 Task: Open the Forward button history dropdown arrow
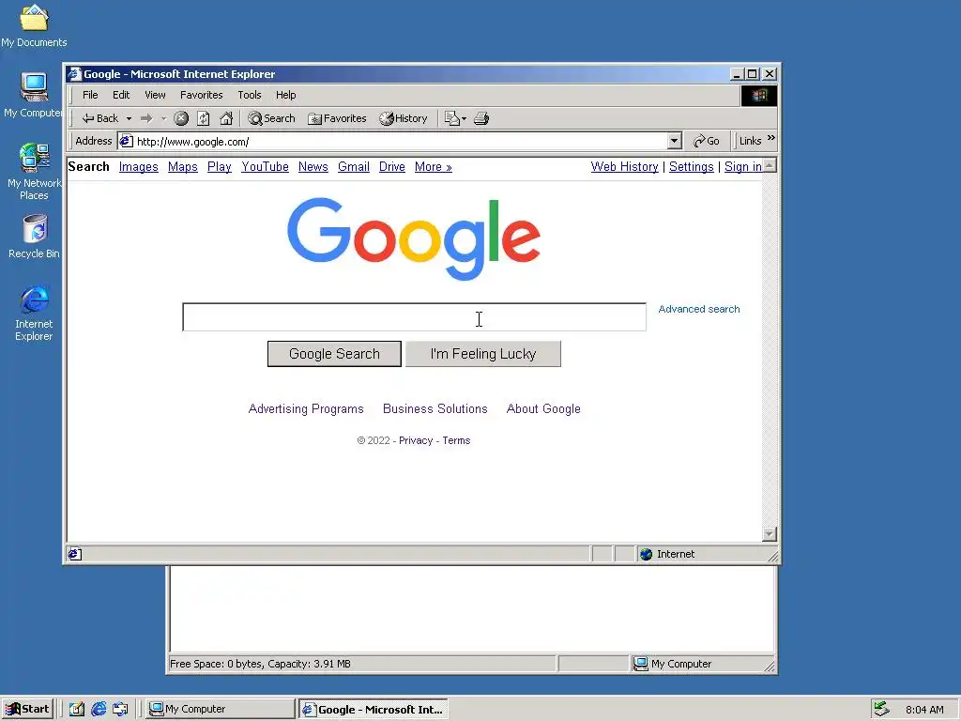163,118
